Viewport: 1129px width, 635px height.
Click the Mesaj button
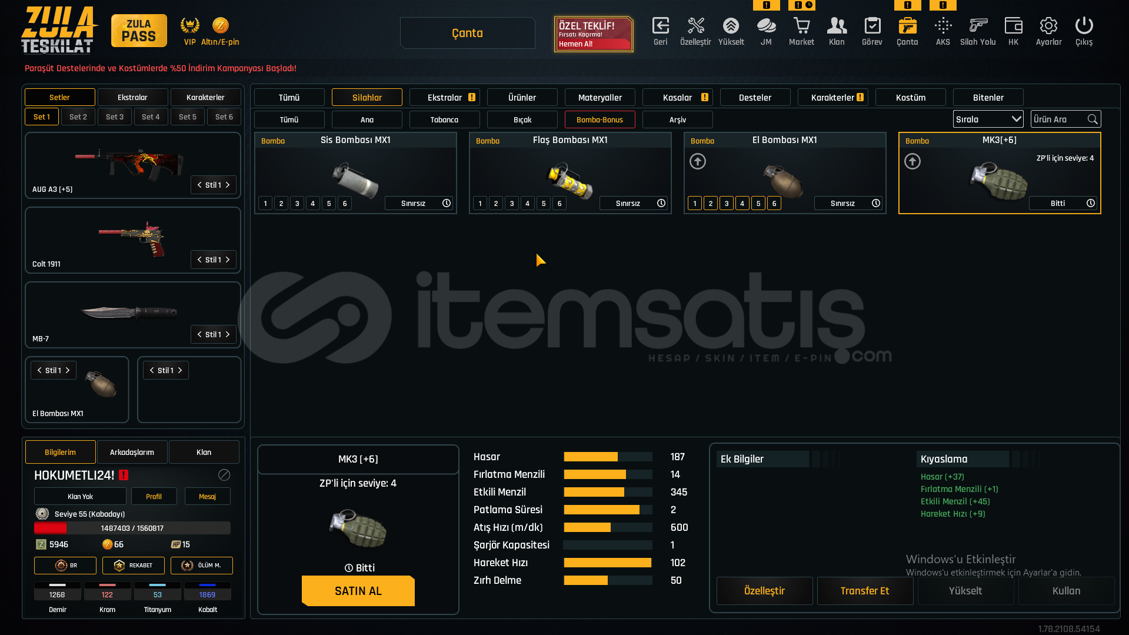[208, 496]
